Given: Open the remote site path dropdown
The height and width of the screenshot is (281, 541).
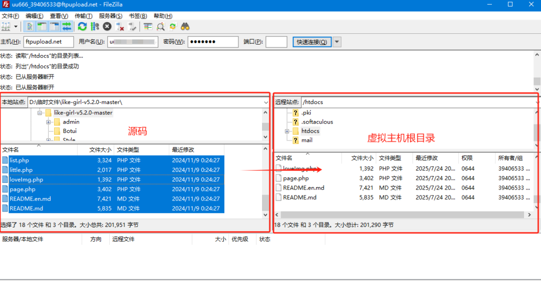Looking at the screenshot, I should point(537,102).
